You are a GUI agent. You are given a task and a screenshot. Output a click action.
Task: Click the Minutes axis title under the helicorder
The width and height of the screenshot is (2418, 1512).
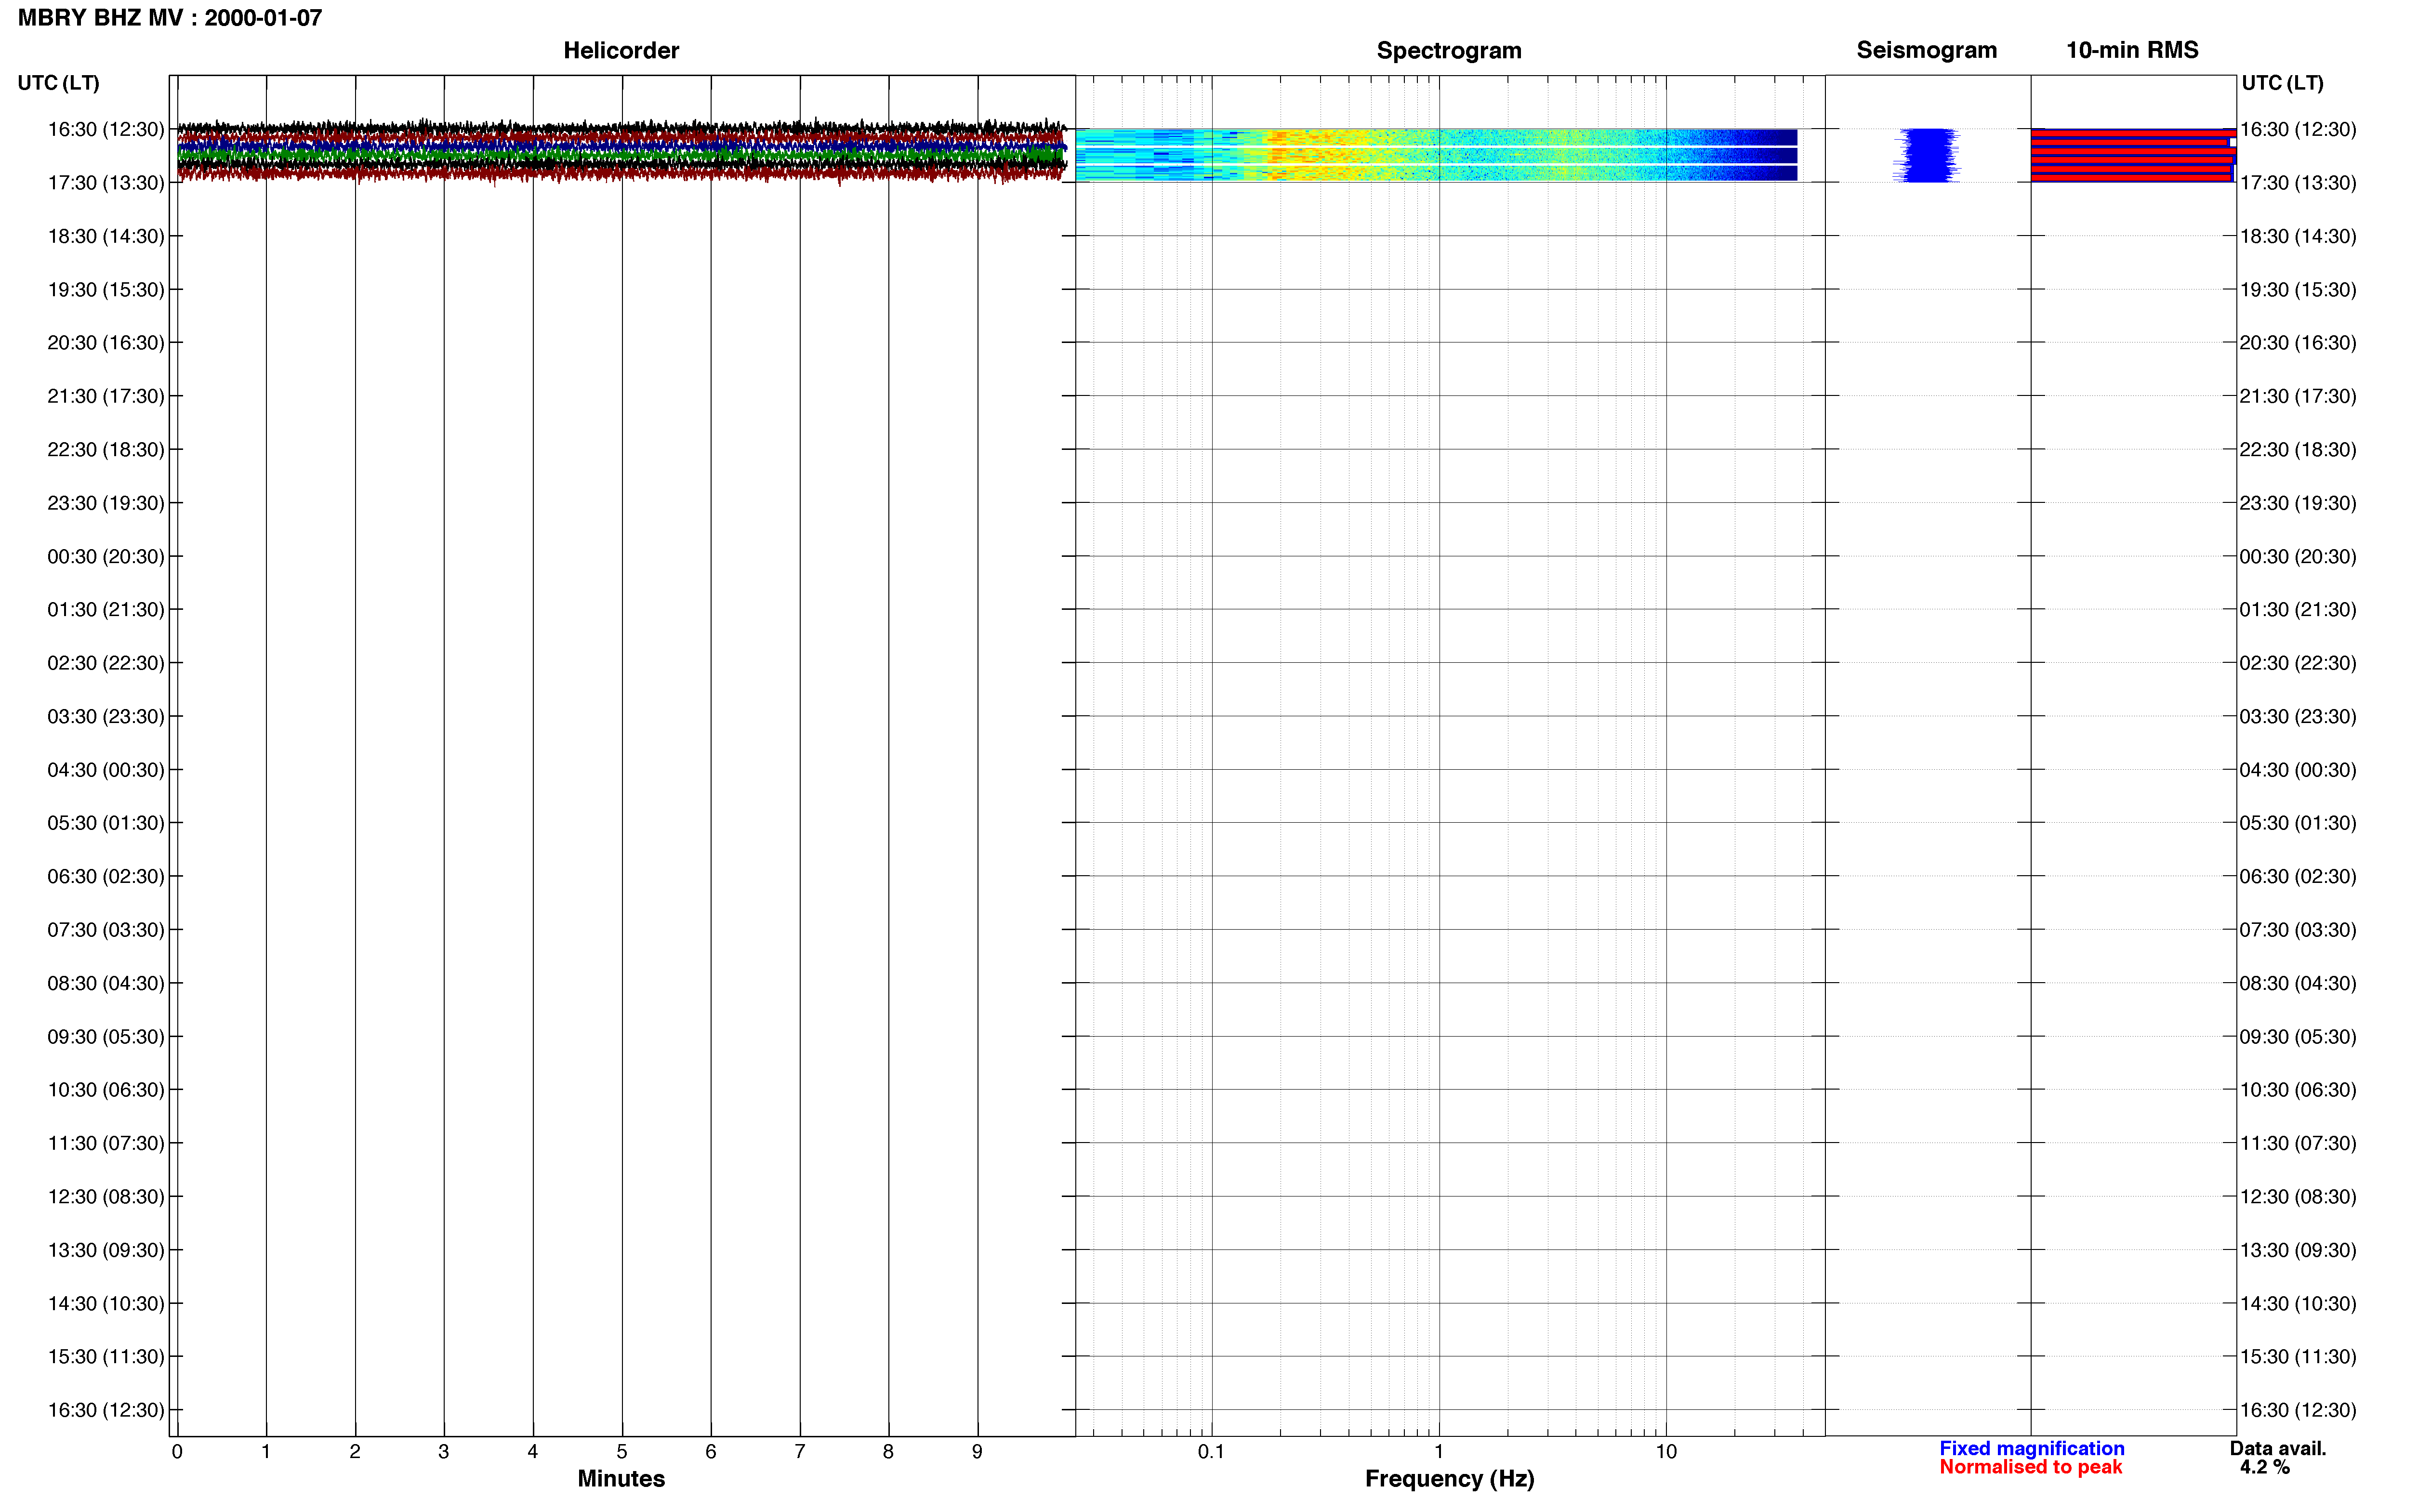pyautogui.click(x=621, y=1479)
